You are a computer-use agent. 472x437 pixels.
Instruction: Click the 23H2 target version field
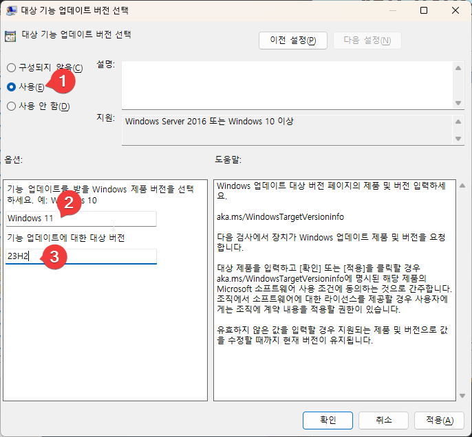coord(81,256)
